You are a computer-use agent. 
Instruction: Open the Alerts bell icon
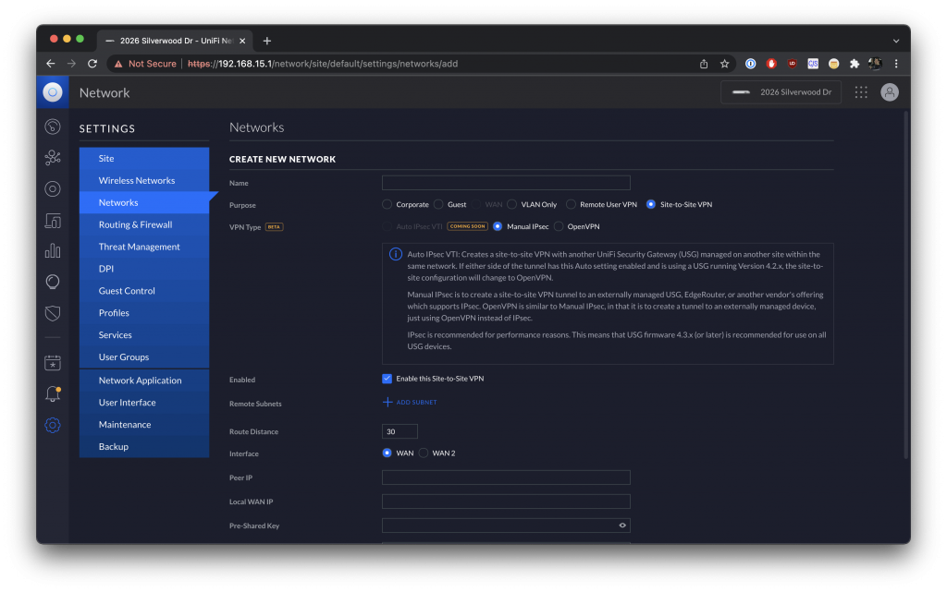53,394
